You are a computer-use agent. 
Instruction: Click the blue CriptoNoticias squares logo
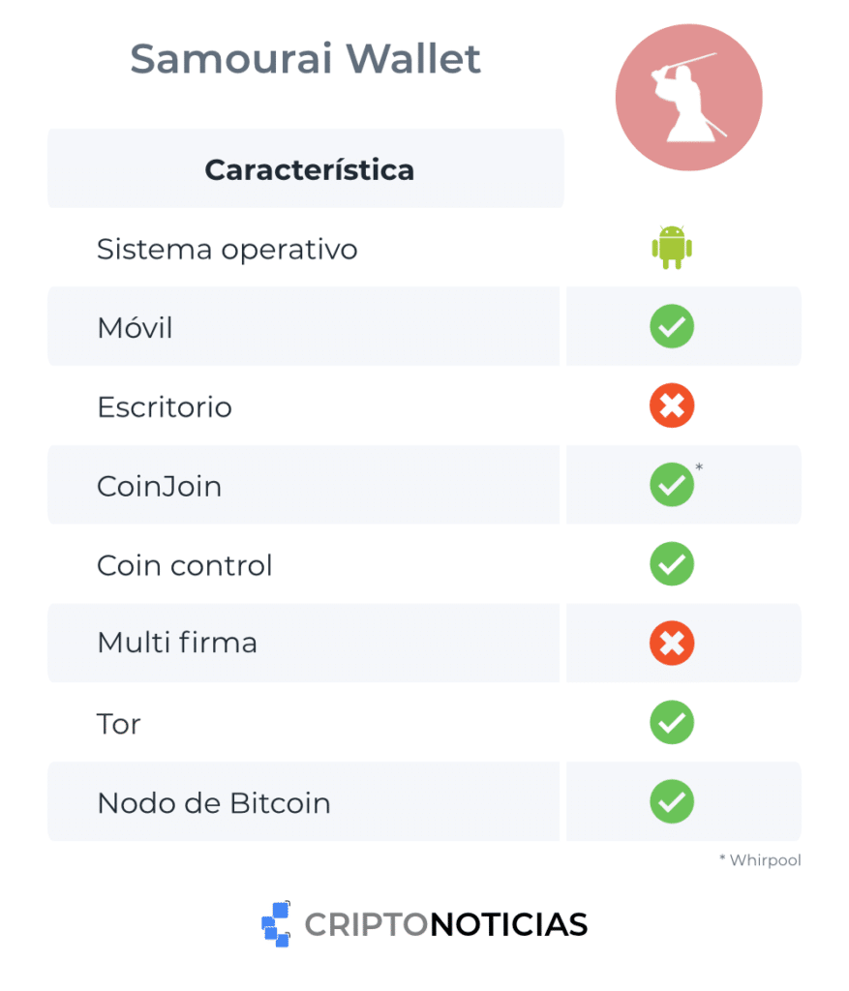(277, 924)
